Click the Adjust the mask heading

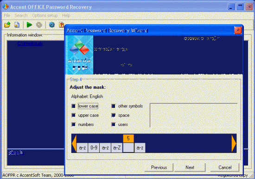(x=88, y=87)
